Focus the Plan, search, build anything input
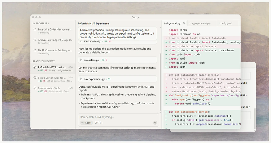Viewport: 271px width, 143px height. (118, 117)
